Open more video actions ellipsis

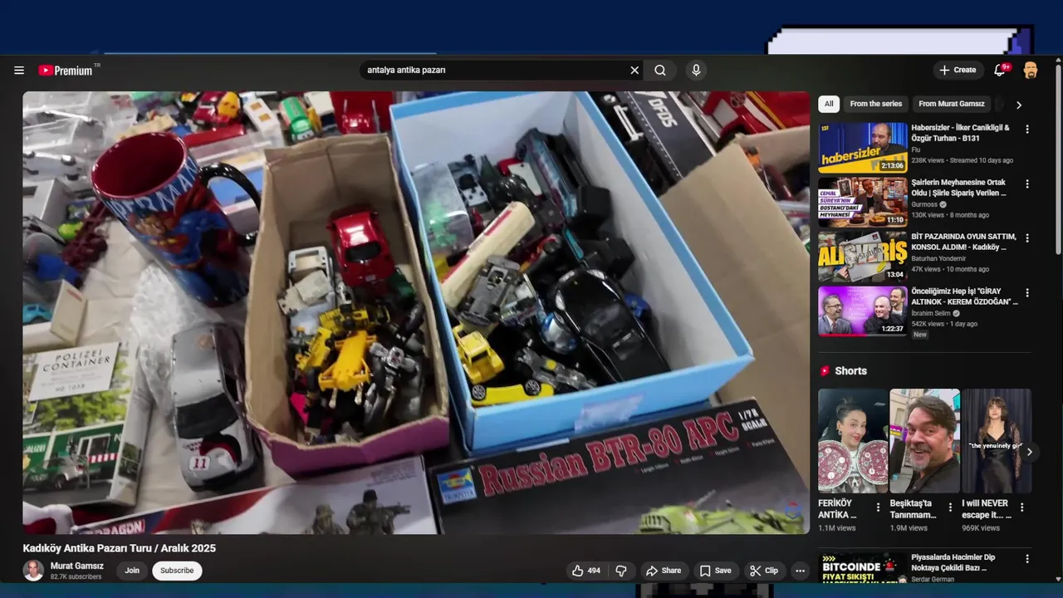pyautogui.click(x=800, y=571)
